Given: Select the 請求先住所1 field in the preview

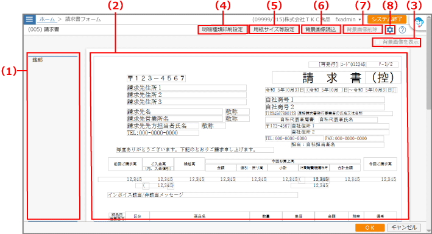Looking at the screenshot, I should tap(186, 88).
